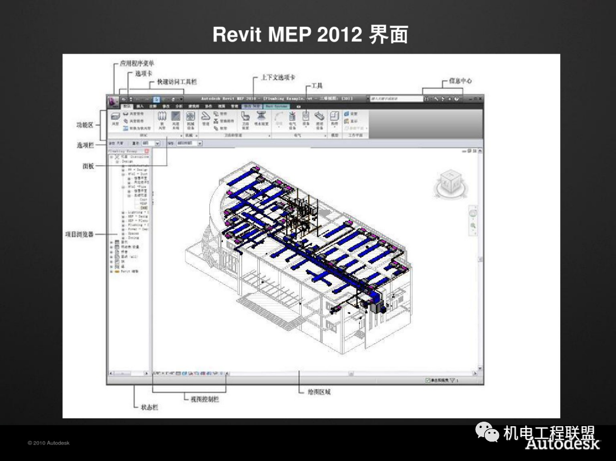
Task: Click the highlighted quick access toolbar button
Action: [x=156, y=100]
